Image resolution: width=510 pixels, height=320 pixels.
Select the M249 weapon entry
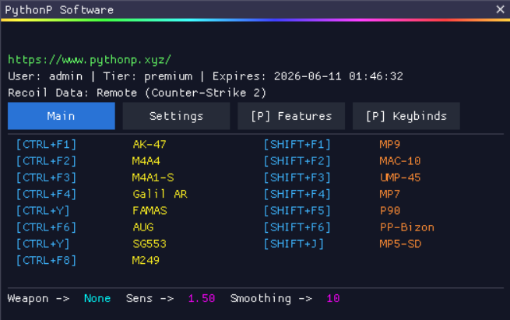tap(146, 261)
